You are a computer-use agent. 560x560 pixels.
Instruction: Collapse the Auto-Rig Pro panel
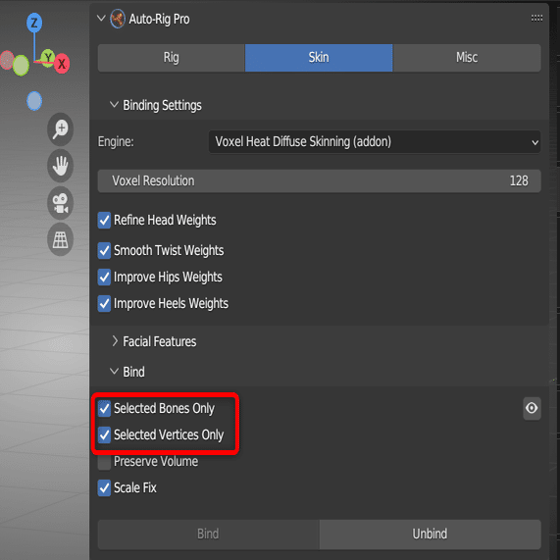(101, 18)
